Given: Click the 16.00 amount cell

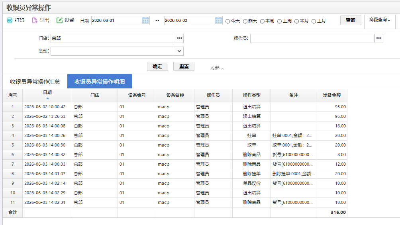Looking at the screenshot, I should 331,126.
